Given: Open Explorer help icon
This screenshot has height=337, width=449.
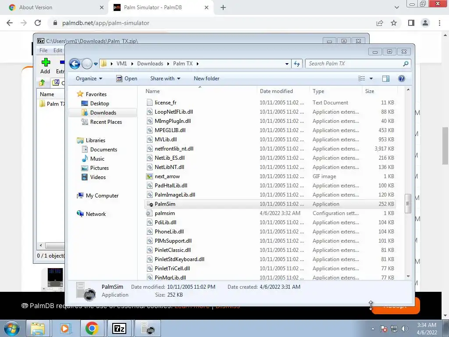Looking at the screenshot, I should pos(402,79).
